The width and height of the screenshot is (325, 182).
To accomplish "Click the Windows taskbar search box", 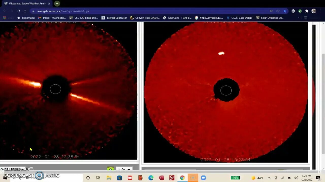I will 47,178.
